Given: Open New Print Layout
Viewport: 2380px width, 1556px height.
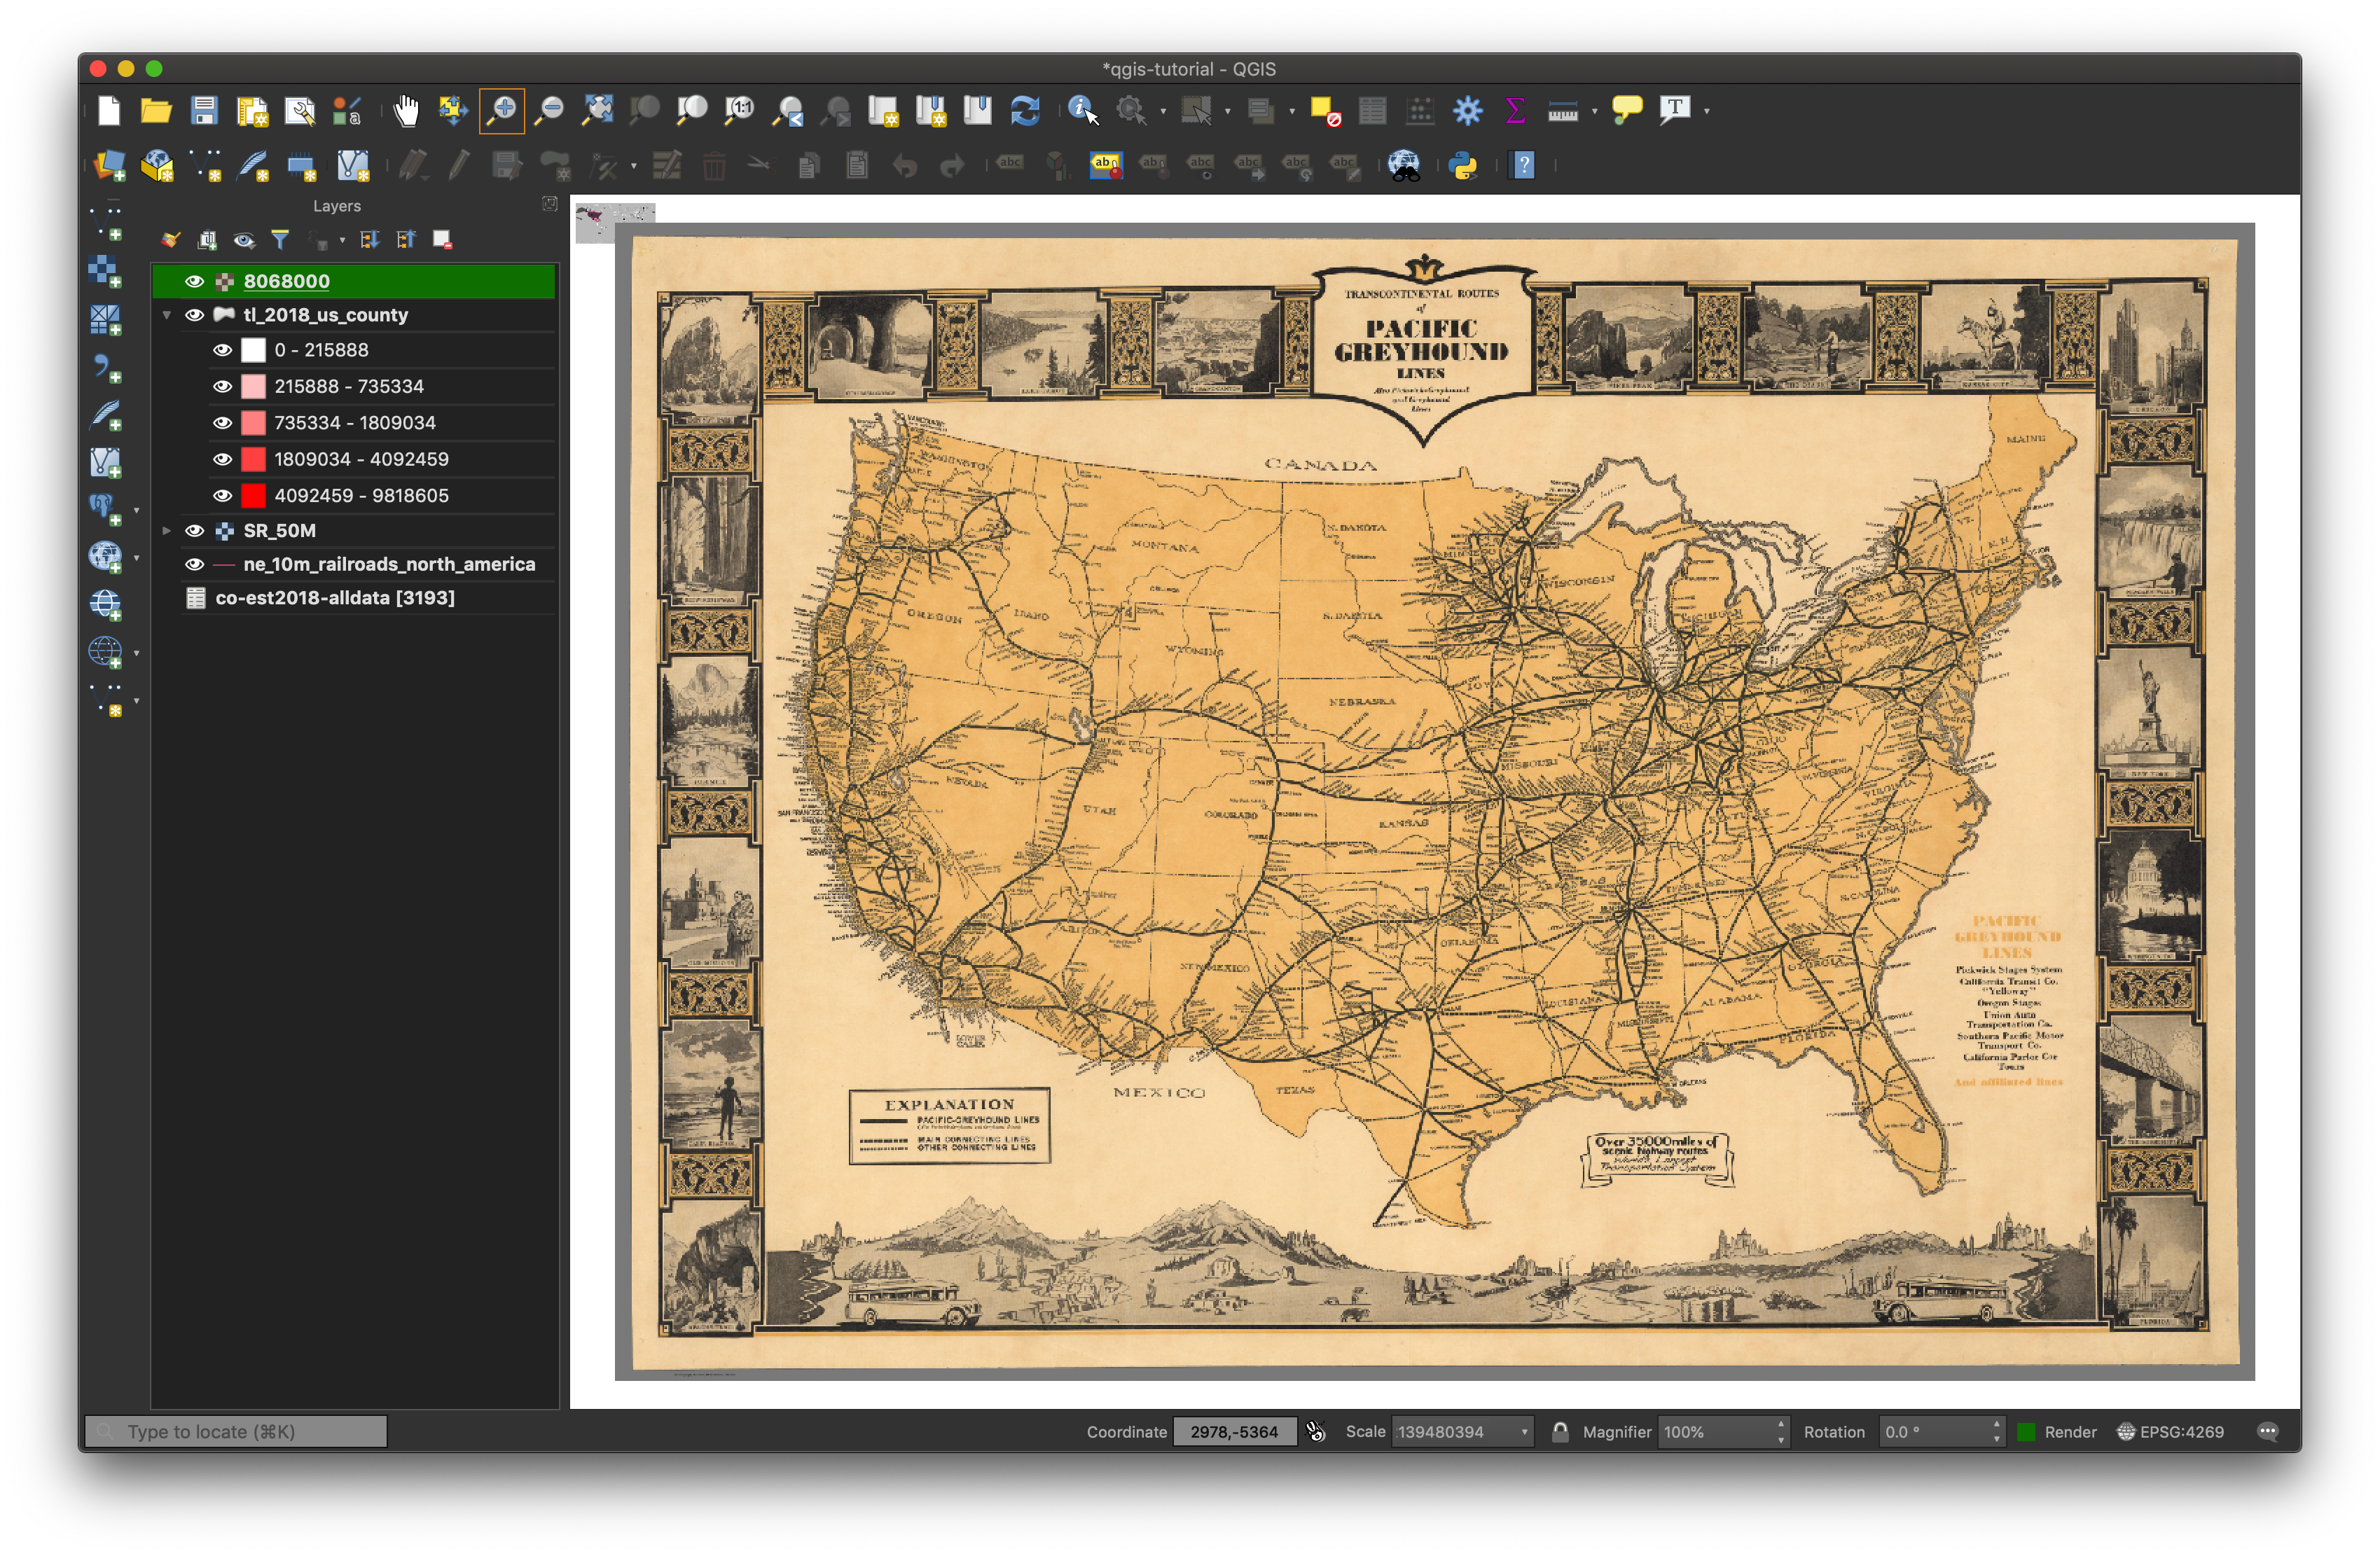Looking at the screenshot, I should [252, 110].
